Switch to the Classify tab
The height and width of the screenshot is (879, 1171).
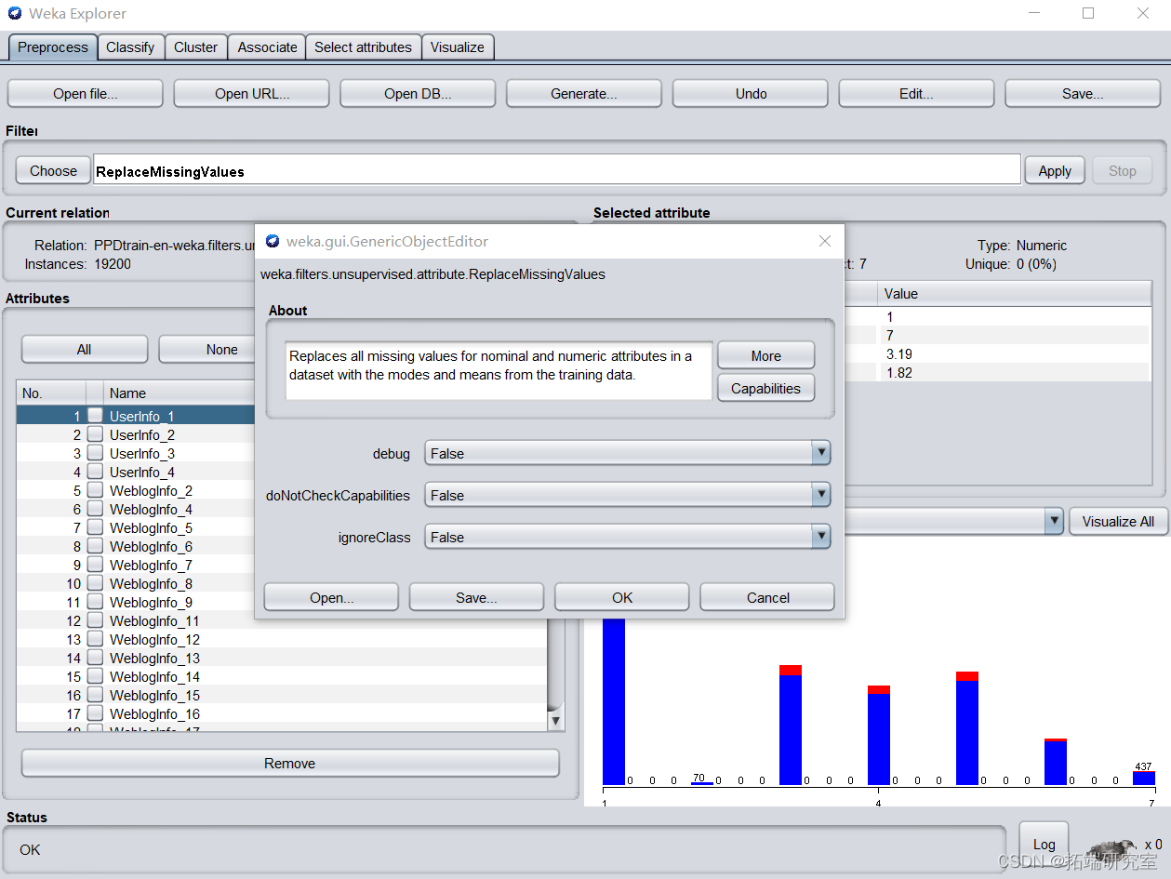point(130,47)
